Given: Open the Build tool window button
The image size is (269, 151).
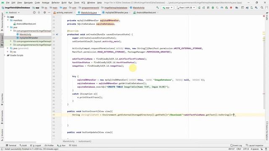Looking at the screenshot, I should tap(23, 146).
